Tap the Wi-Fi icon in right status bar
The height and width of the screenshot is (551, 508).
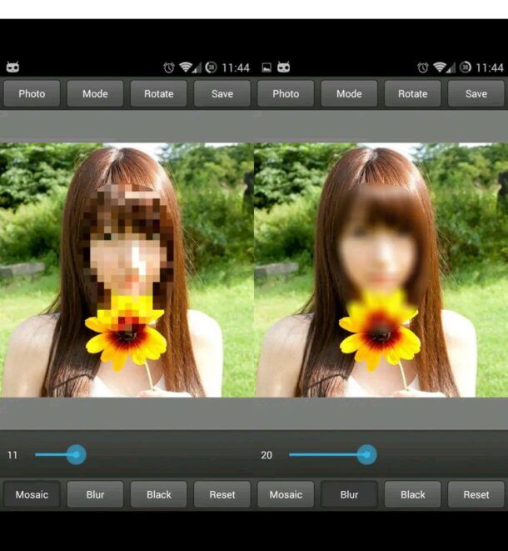pyautogui.click(x=440, y=68)
